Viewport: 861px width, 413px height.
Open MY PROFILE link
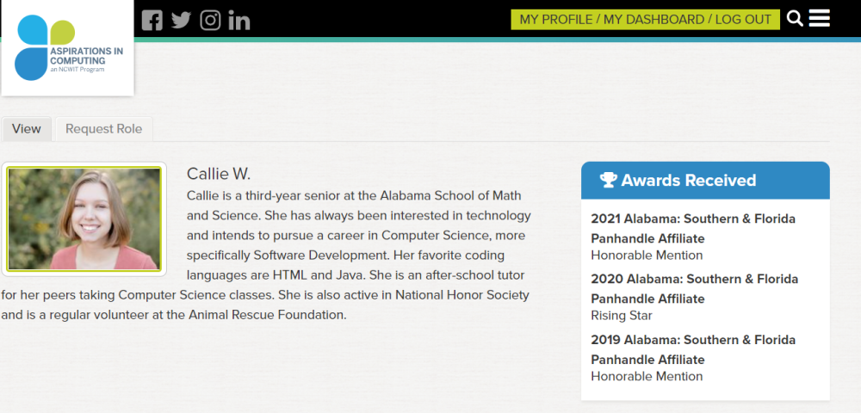pyautogui.click(x=556, y=20)
